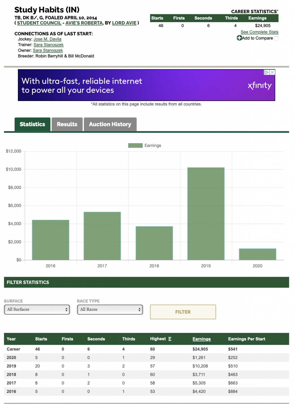This screenshot has height=404, width=295.
Task: Click the E icon beside Highest header
Action: [x=170, y=339]
